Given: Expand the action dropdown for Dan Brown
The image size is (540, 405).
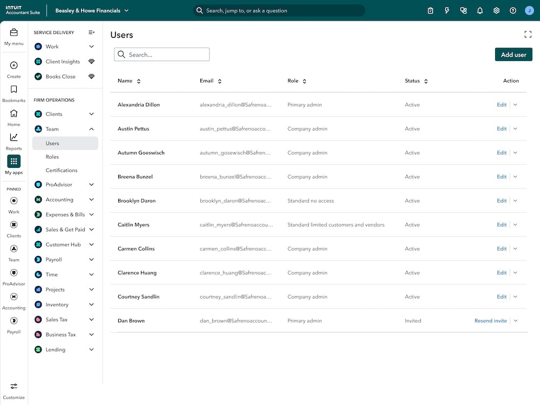Looking at the screenshot, I should point(516,320).
